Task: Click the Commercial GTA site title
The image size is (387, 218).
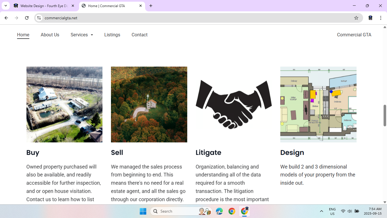Action: (354, 35)
